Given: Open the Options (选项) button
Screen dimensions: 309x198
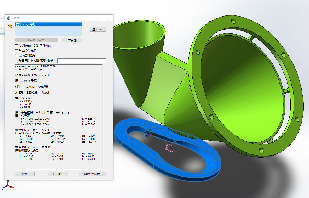Looking at the screenshot, I should click(98, 29).
